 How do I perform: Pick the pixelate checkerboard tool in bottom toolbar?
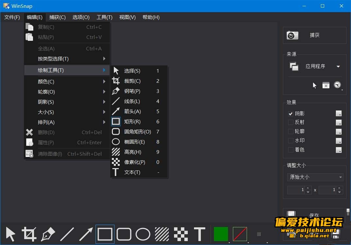coord(181,234)
